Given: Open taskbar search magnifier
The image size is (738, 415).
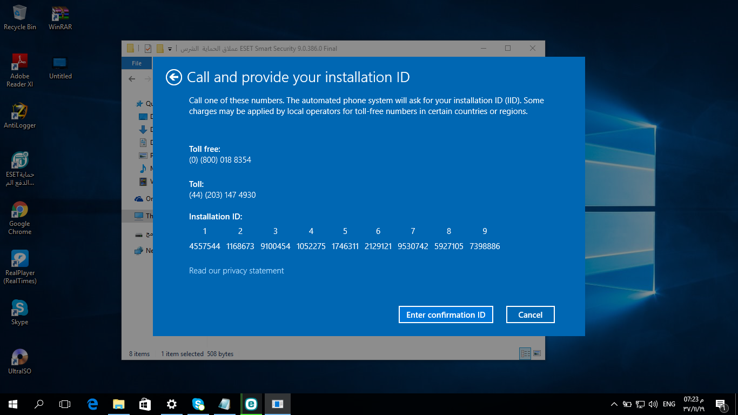Looking at the screenshot, I should 39,404.
